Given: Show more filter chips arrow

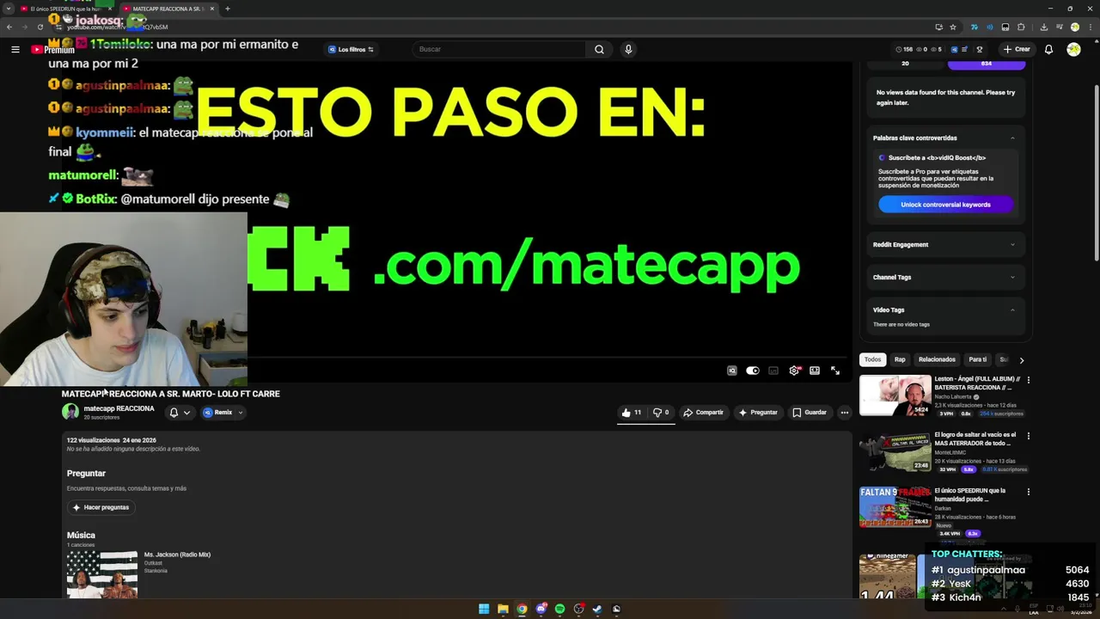Looking at the screenshot, I should pyautogui.click(x=1022, y=360).
